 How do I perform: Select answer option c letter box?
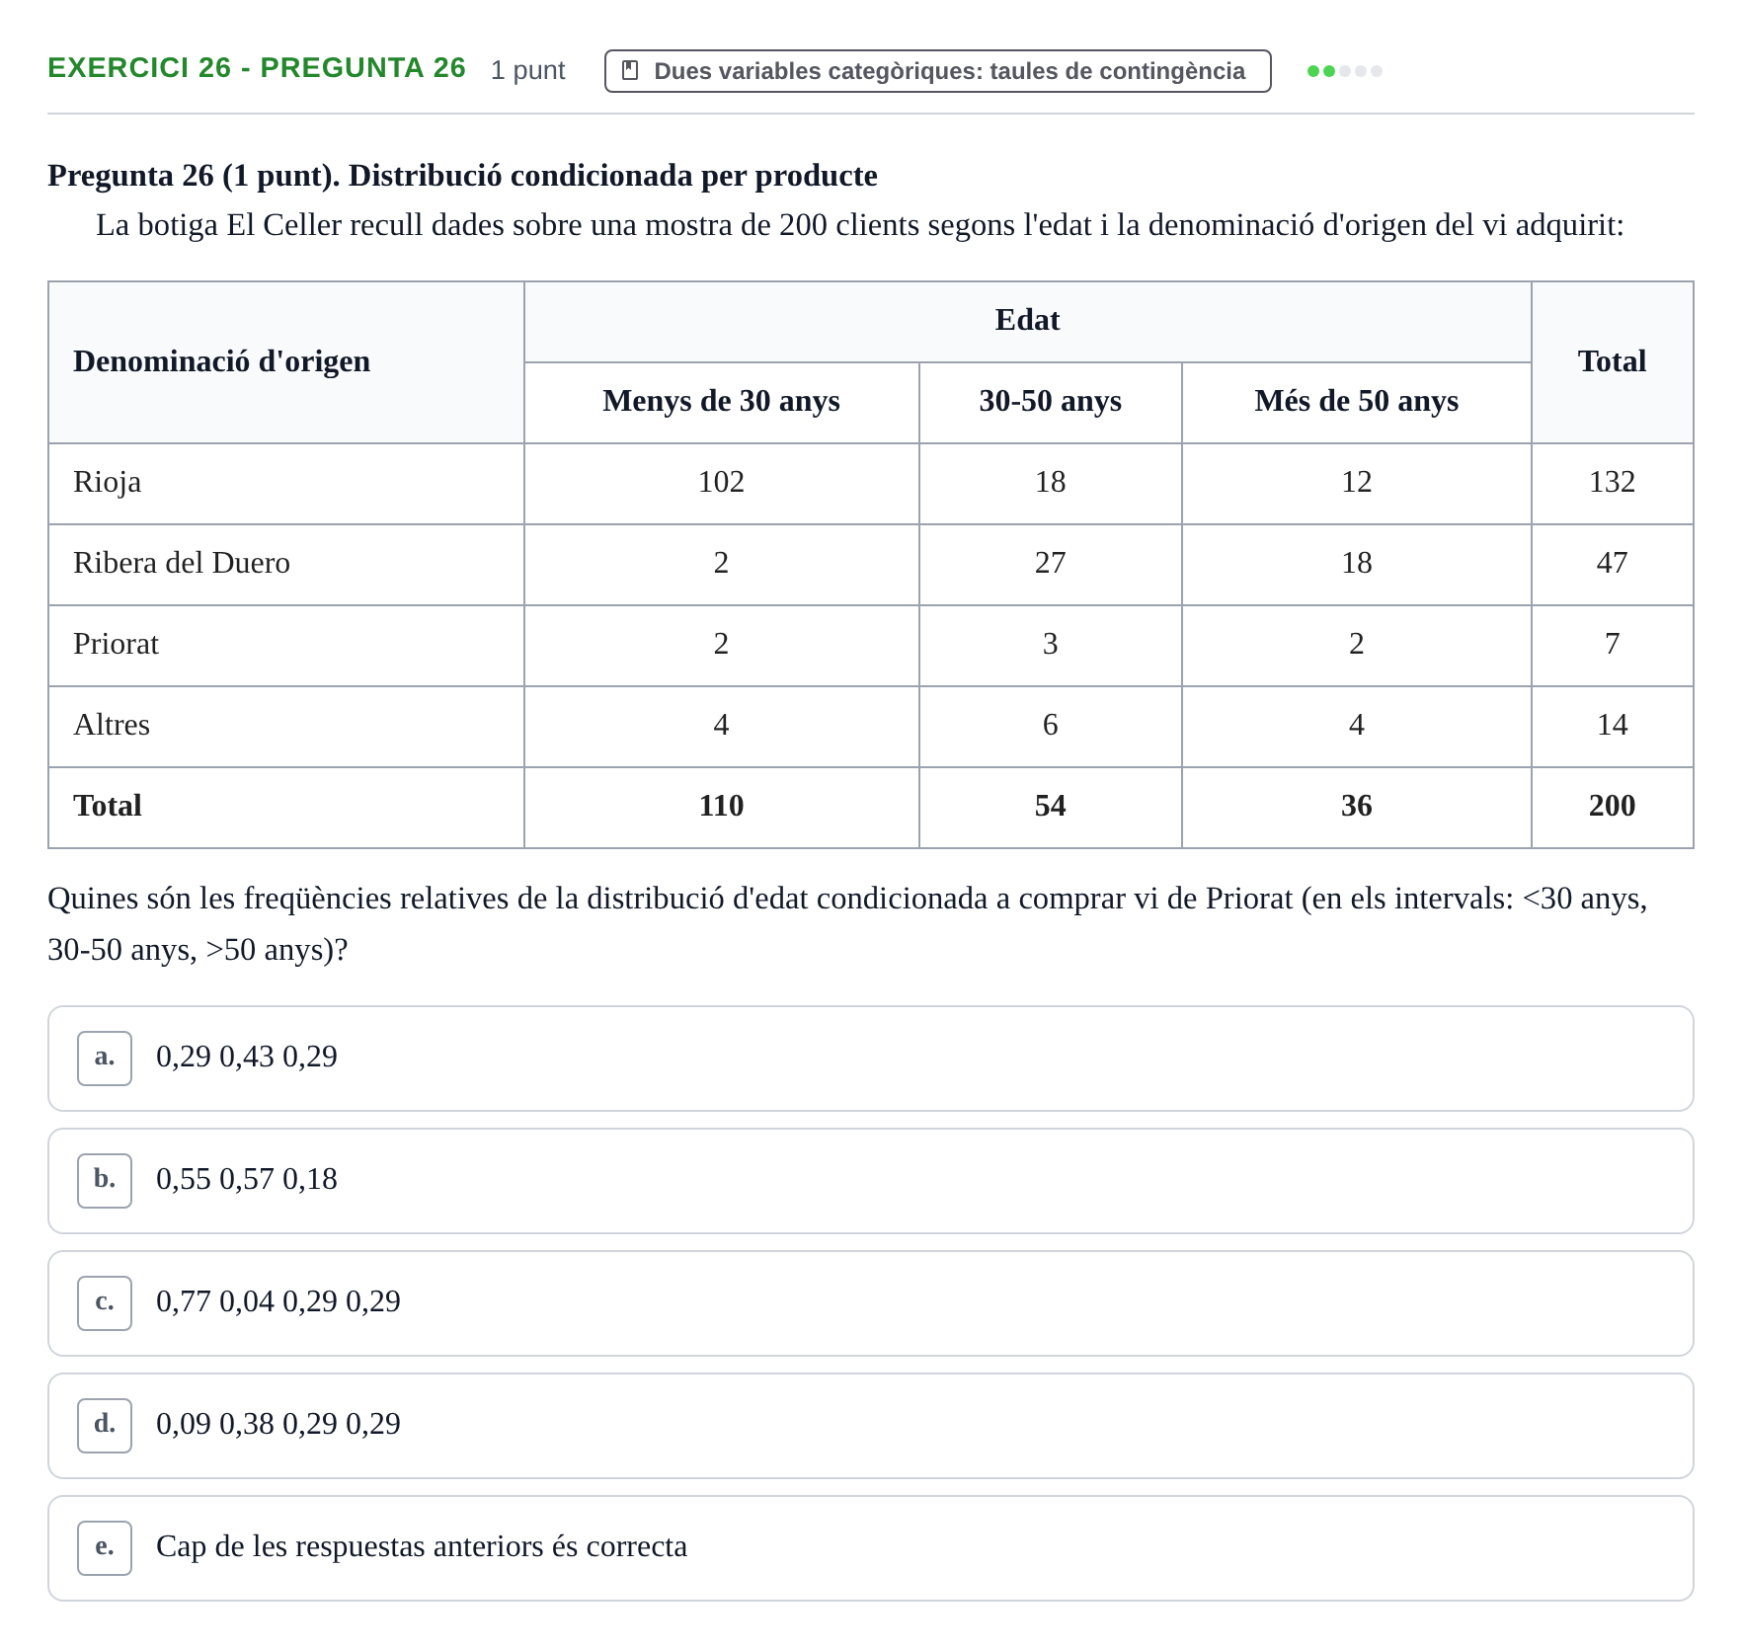click(x=105, y=1303)
